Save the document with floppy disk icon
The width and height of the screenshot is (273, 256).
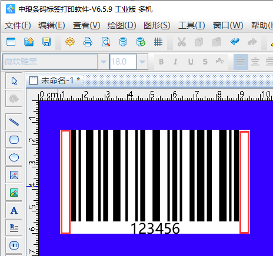point(46,42)
